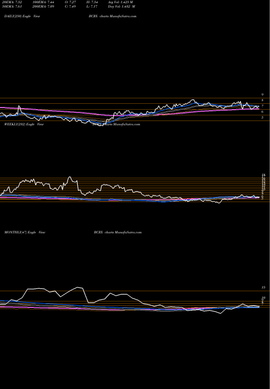Click the 100EMA: 7.44 value
Screen dimensions: 270x389
tap(43, 2)
